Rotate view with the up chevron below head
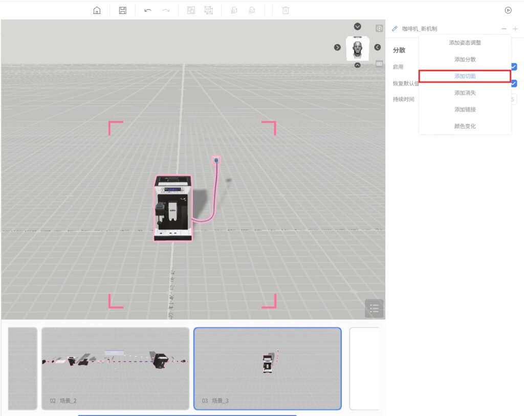Screen dimensions: 524x416 pyautogui.click(x=357, y=65)
